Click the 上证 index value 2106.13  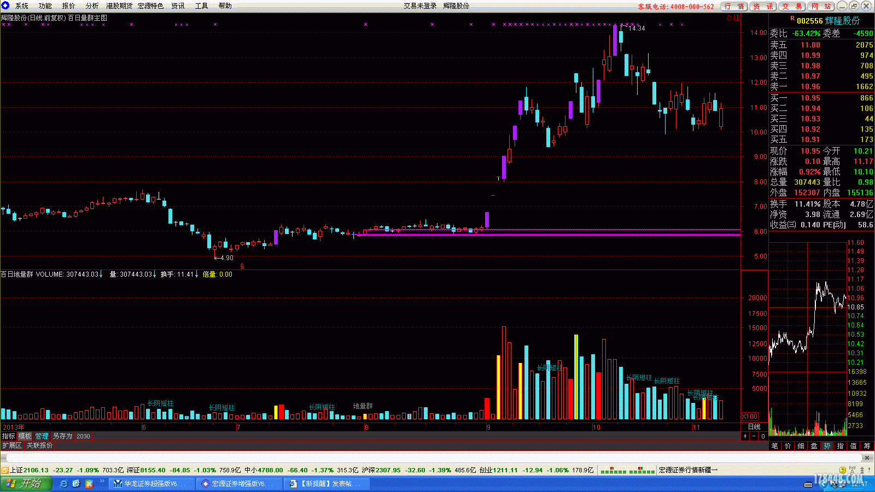36,470
